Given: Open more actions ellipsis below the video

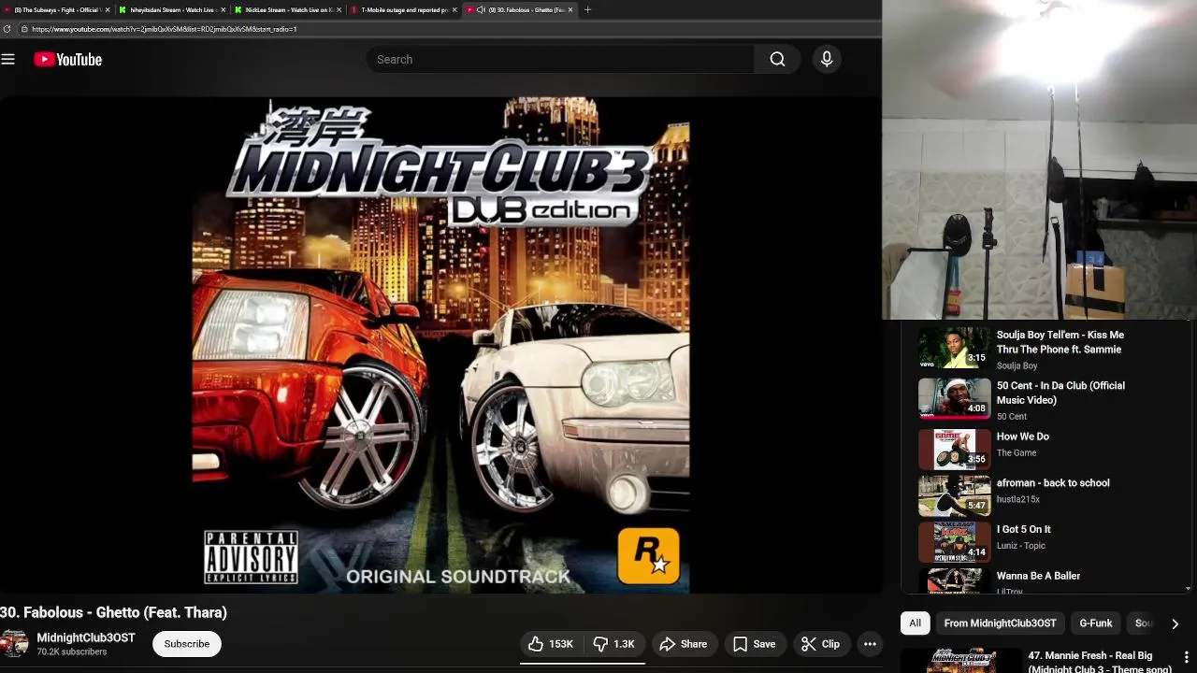Looking at the screenshot, I should tap(870, 644).
